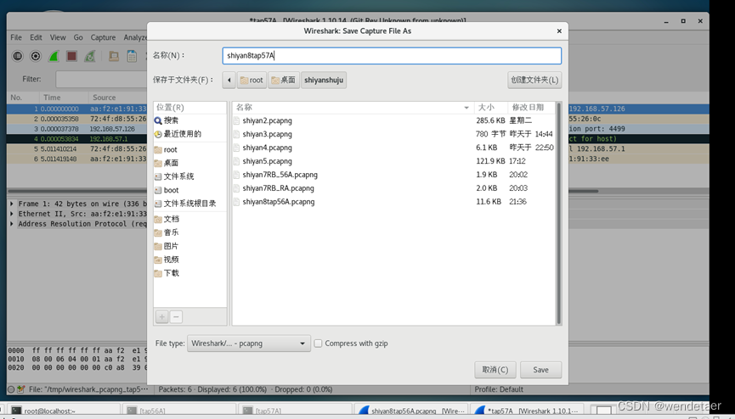Viewport: 735px width, 419px height.
Task: Open 视频 videos folder in sidebar
Action: (166, 260)
